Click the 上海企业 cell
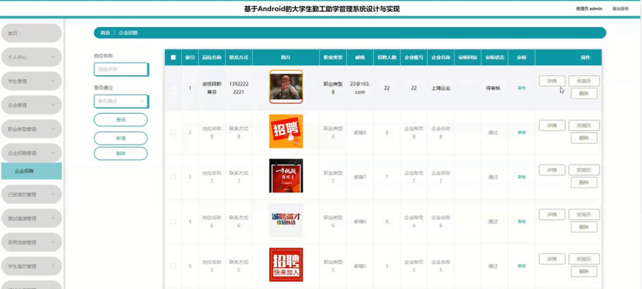642x289 pixels. tap(440, 88)
